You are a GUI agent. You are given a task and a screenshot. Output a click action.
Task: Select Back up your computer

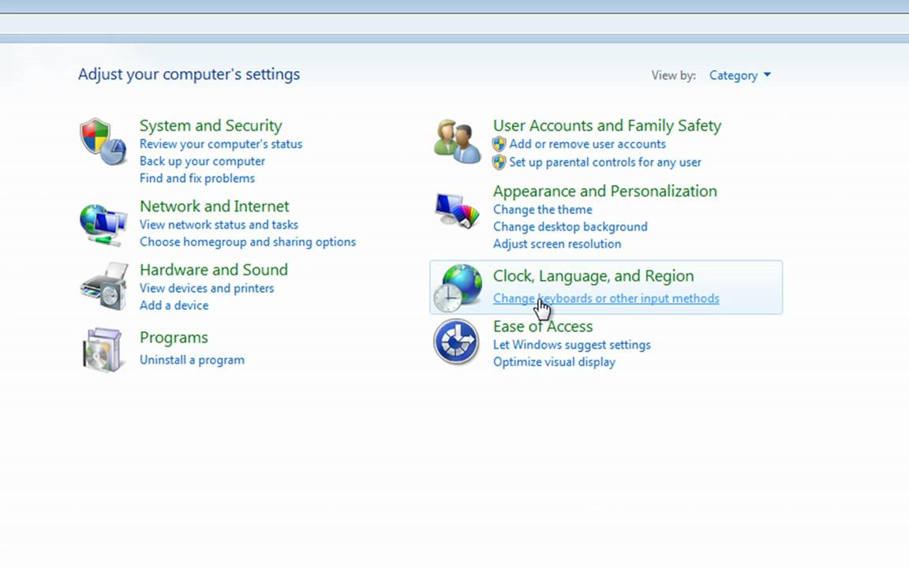202,161
